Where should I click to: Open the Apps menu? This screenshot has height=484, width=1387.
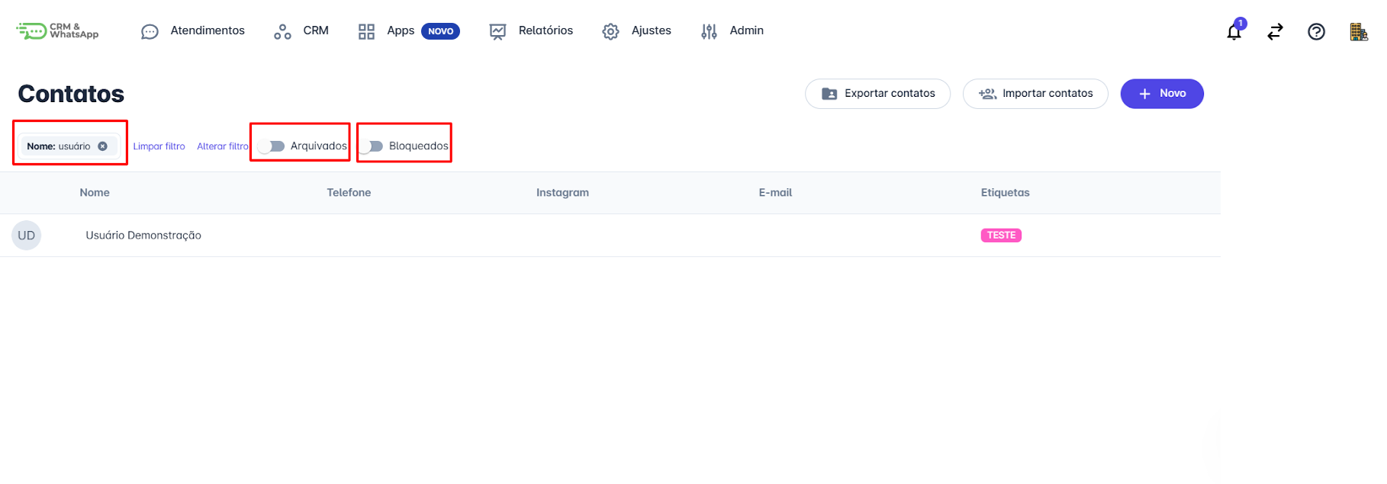[x=400, y=30]
